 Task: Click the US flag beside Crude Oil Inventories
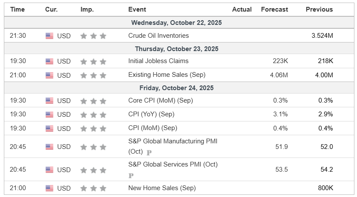coord(49,36)
